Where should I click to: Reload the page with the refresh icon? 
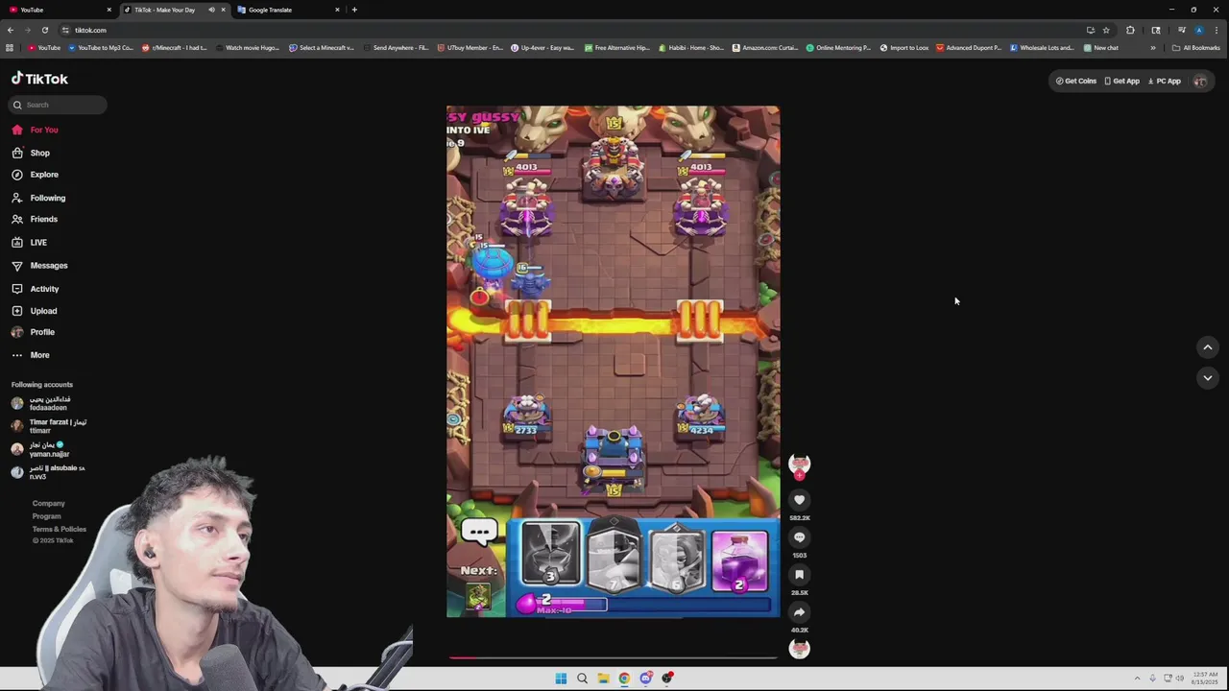(x=44, y=30)
